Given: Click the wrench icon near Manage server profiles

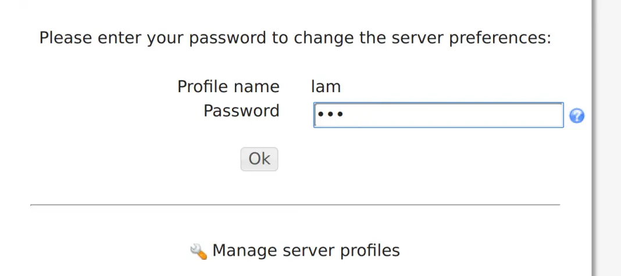Looking at the screenshot, I should click(x=198, y=250).
